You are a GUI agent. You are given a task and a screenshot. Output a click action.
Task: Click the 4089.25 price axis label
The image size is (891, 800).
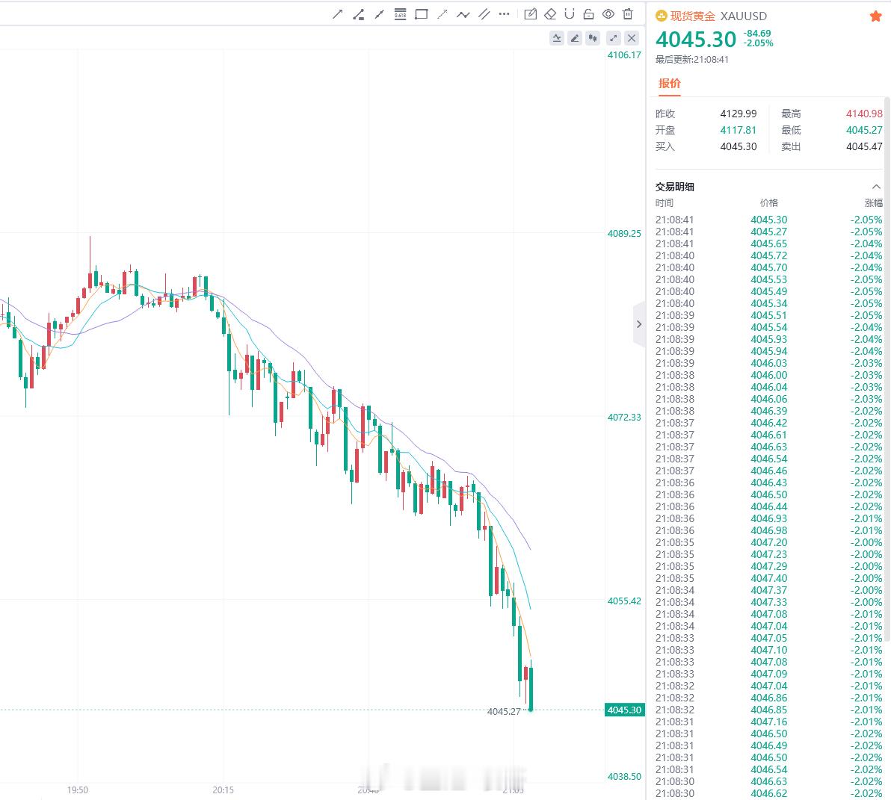pos(624,233)
